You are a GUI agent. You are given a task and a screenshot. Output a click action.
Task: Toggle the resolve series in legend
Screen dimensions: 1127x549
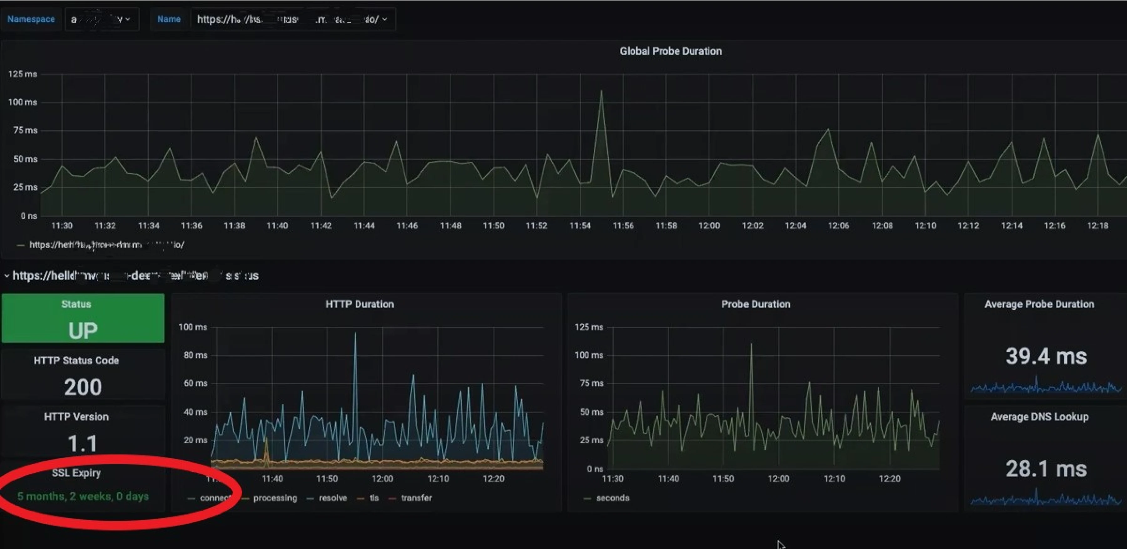point(333,498)
